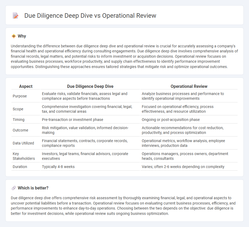Viewport: 249px width, 227px height.
Task: Select the 'Key Stakeholders' row label
Action: point(24,156)
